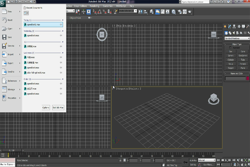This screenshot has height=167, width=250.
Task: Switch to the Hierarchy panel icon
Action: point(234,27)
